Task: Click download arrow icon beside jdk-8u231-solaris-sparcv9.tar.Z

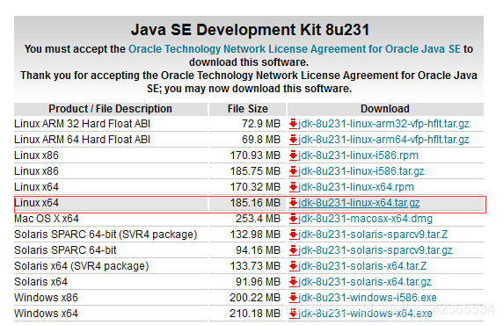Action: (x=293, y=235)
